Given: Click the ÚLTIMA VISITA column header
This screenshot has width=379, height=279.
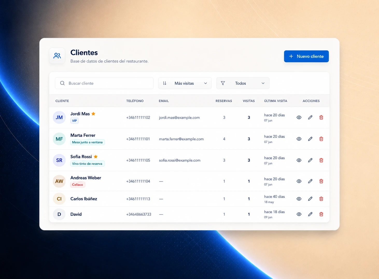Looking at the screenshot, I should [x=276, y=101].
